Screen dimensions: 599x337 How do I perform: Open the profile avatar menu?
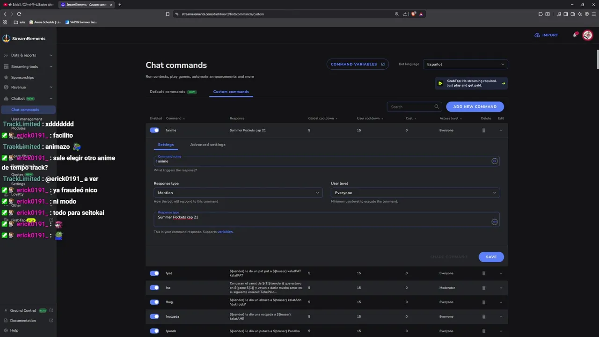587,35
